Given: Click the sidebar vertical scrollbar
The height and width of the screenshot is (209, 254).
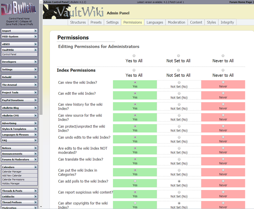Looking at the screenshot, I should point(41,64).
